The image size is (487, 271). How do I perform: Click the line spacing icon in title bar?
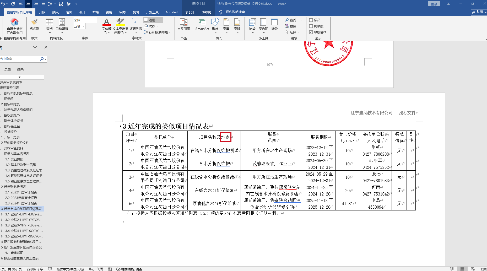click(50, 4)
